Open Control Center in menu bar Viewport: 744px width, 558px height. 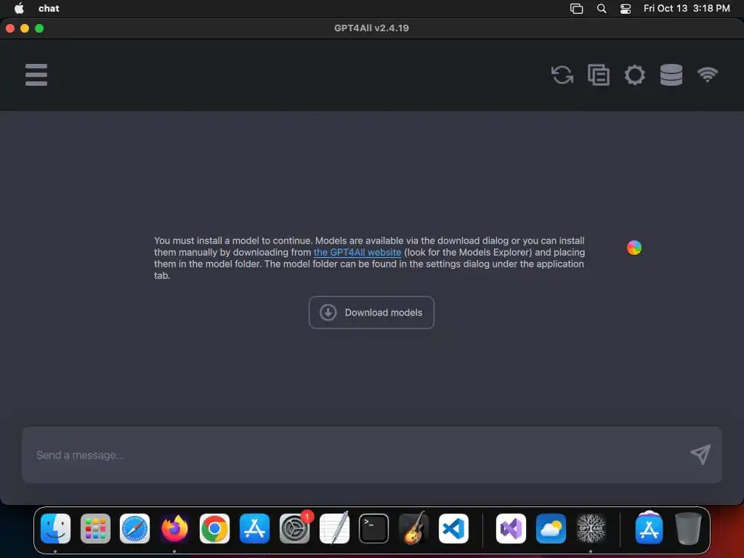626,9
